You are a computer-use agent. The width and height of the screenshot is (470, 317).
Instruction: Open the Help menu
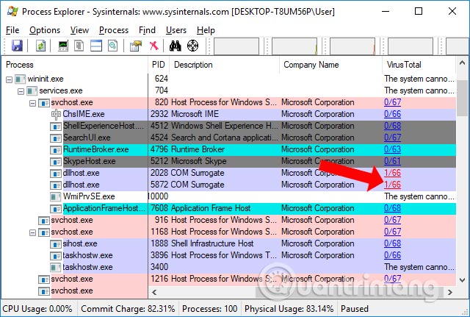pos(206,30)
